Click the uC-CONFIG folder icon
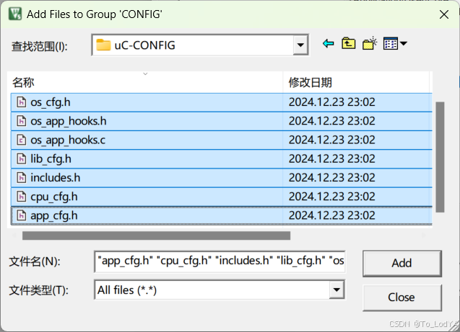 103,45
